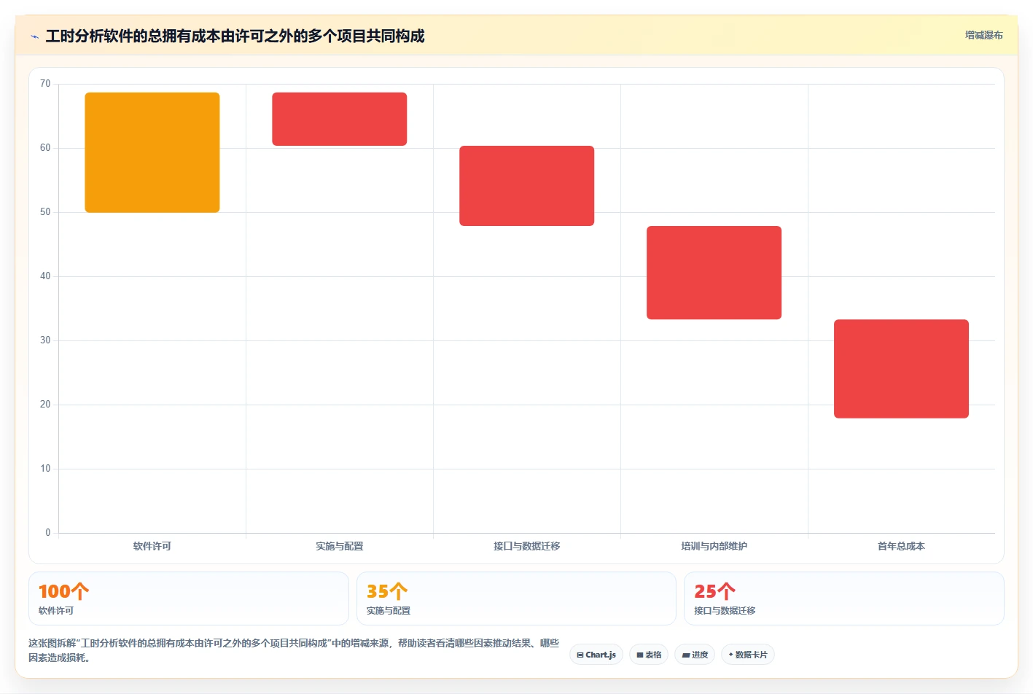Click the 进度 tag
The image size is (1033, 694).
[695, 655]
